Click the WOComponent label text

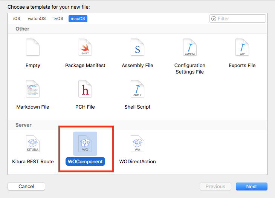[x=85, y=161]
